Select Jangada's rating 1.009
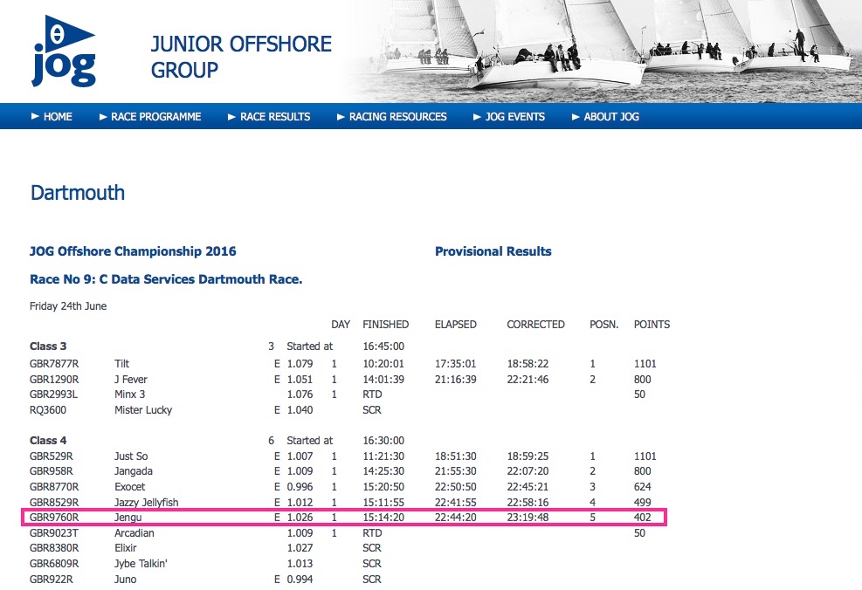This screenshot has width=862, height=590. click(300, 470)
